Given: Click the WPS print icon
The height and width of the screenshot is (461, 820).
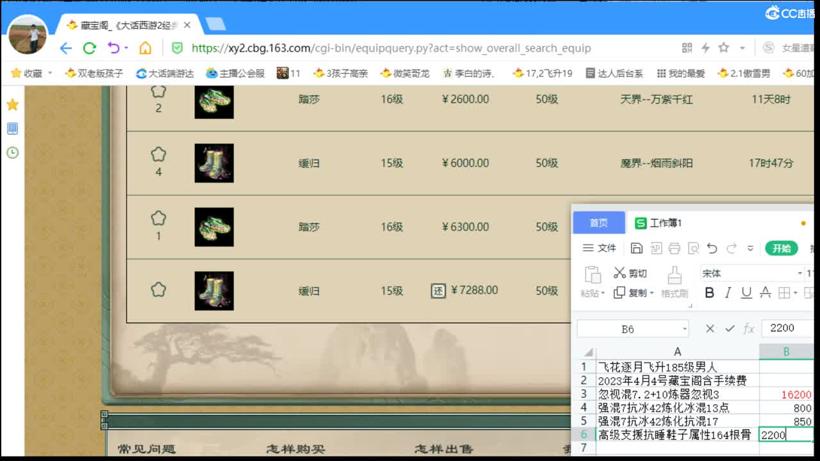Looking at the screenshot, I should pyautogui.click(x=674, y=248).
